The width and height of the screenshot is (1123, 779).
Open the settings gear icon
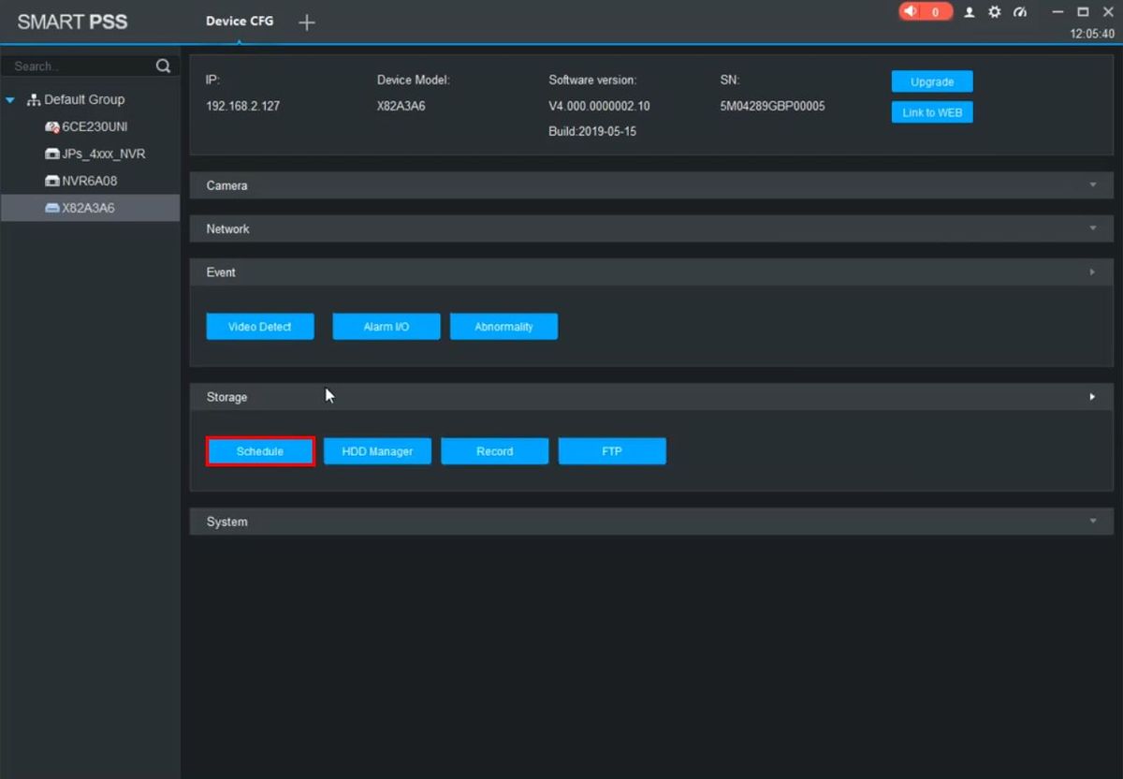tap(995, 12)
